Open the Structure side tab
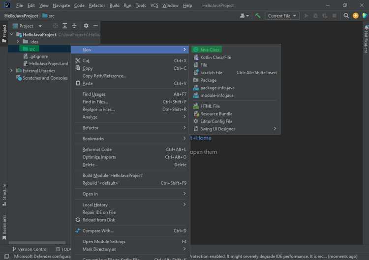This screenshot has height=260, width=369. 4,194
